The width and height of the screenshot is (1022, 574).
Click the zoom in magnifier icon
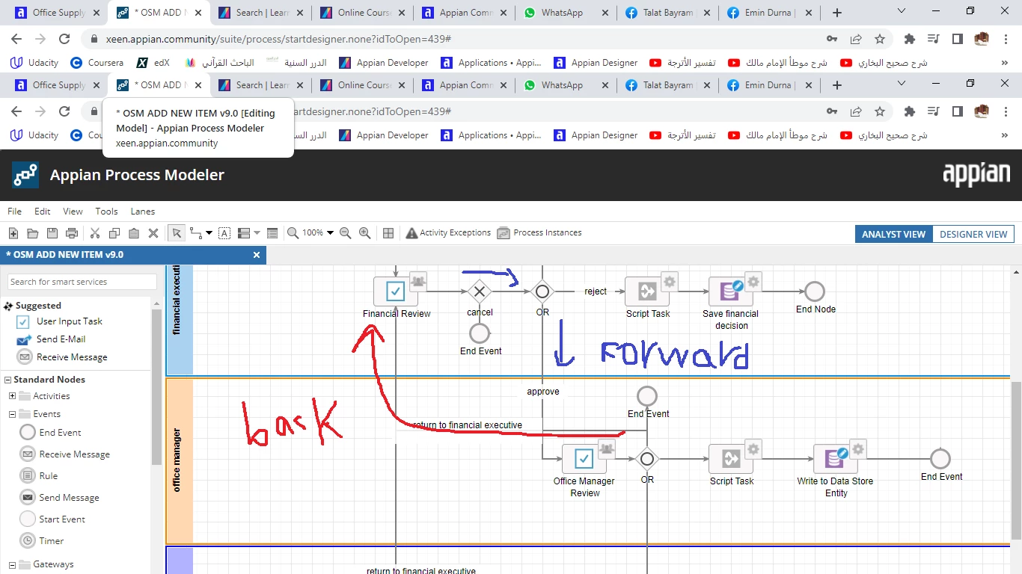[365, 233]
